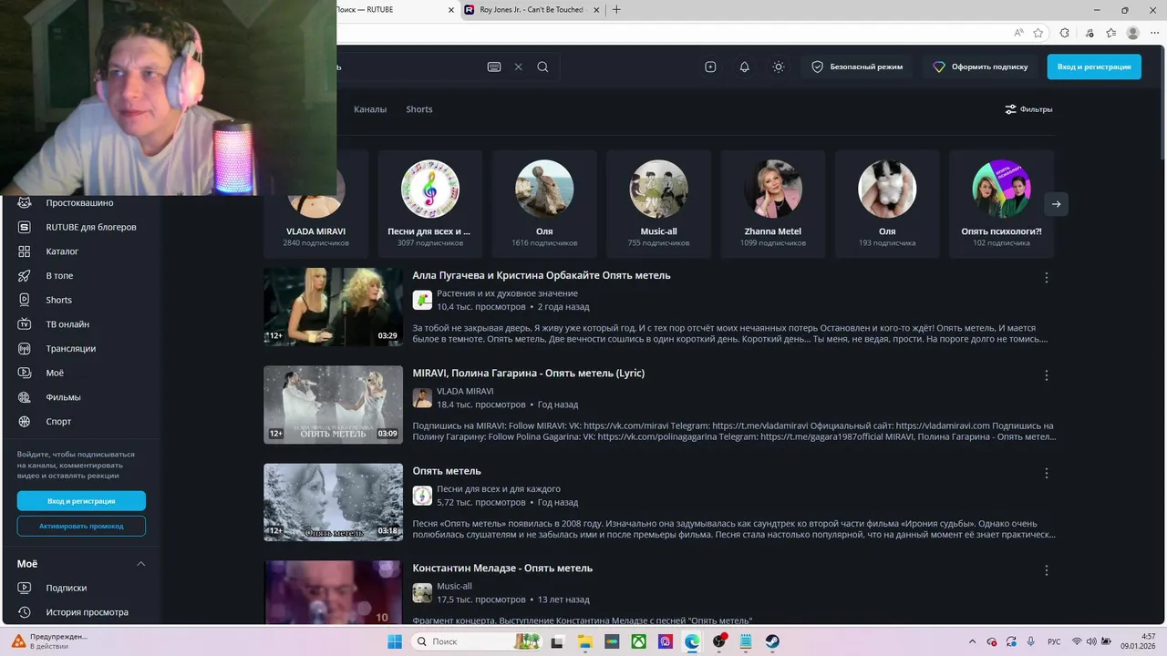Open the Music-all channel card avatar
Image resolution: width=1167 pixels, height=656 pixels.
click(658, 189)
